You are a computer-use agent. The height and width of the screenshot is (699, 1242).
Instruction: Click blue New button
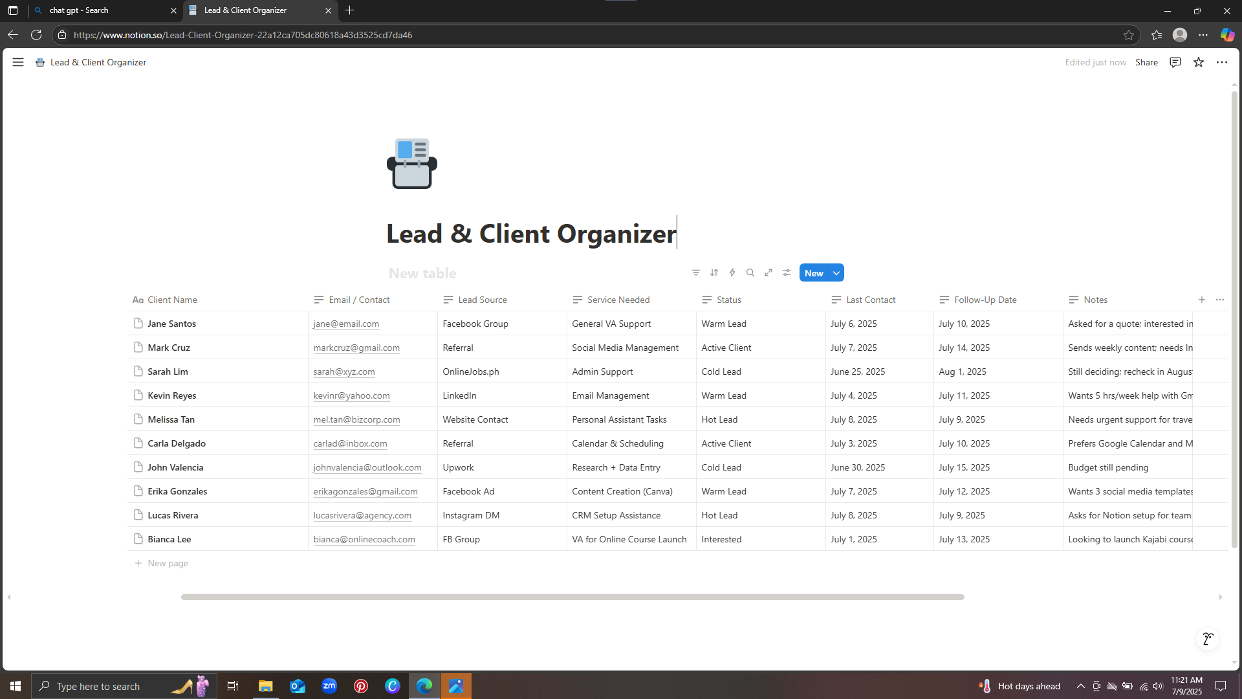click(813, 273)
